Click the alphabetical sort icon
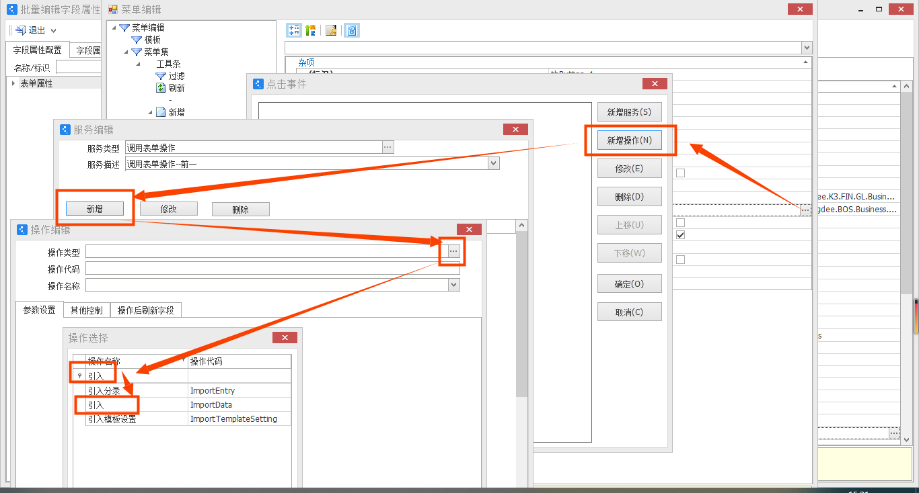The height and width of the screenshot is (493, 919). (310, 30)
